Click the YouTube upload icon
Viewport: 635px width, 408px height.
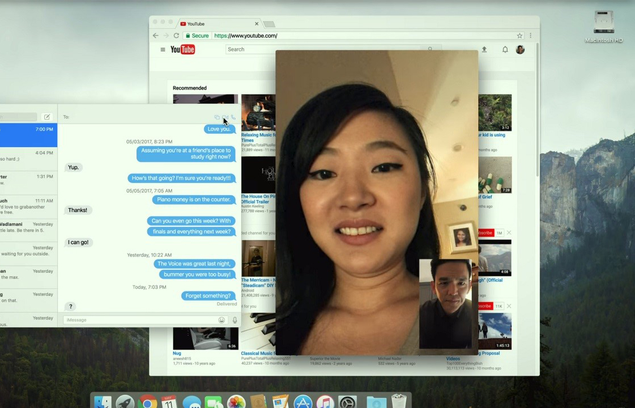pos(484,49)
